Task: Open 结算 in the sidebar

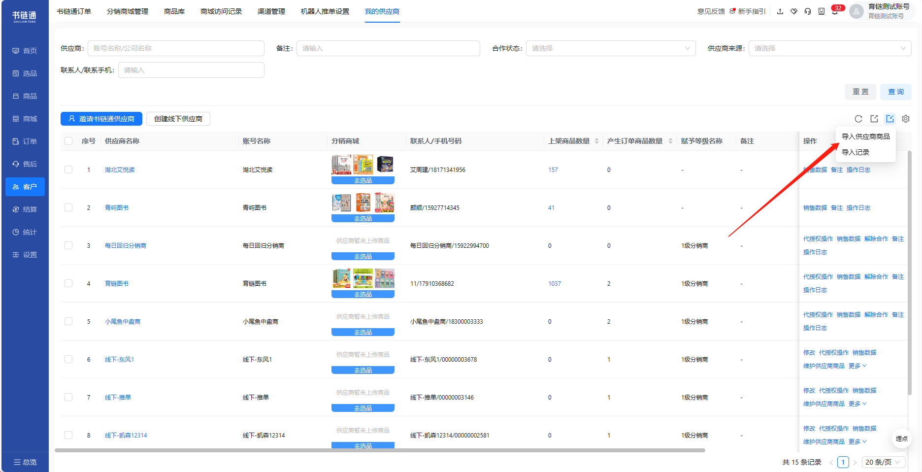Action: [x=25, y=209]
